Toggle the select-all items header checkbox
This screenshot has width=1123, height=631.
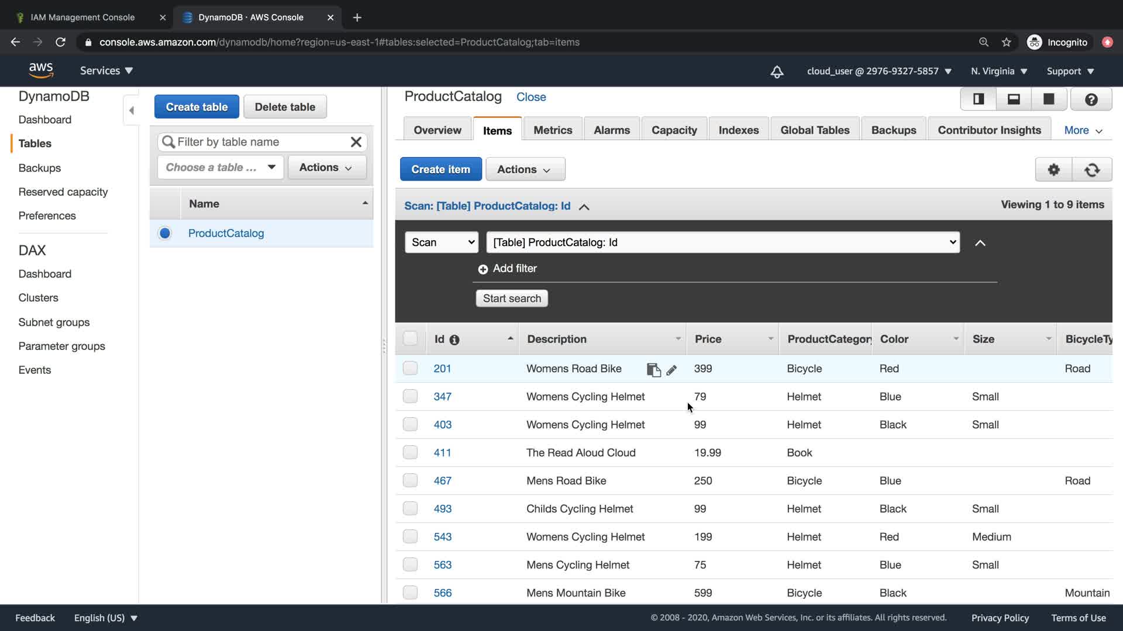(410, 338)
